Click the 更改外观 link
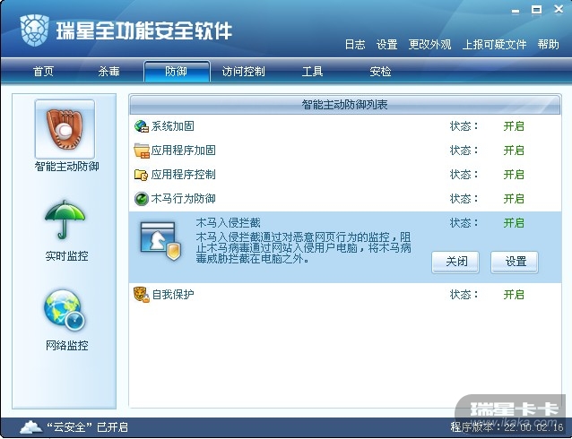 429,45
